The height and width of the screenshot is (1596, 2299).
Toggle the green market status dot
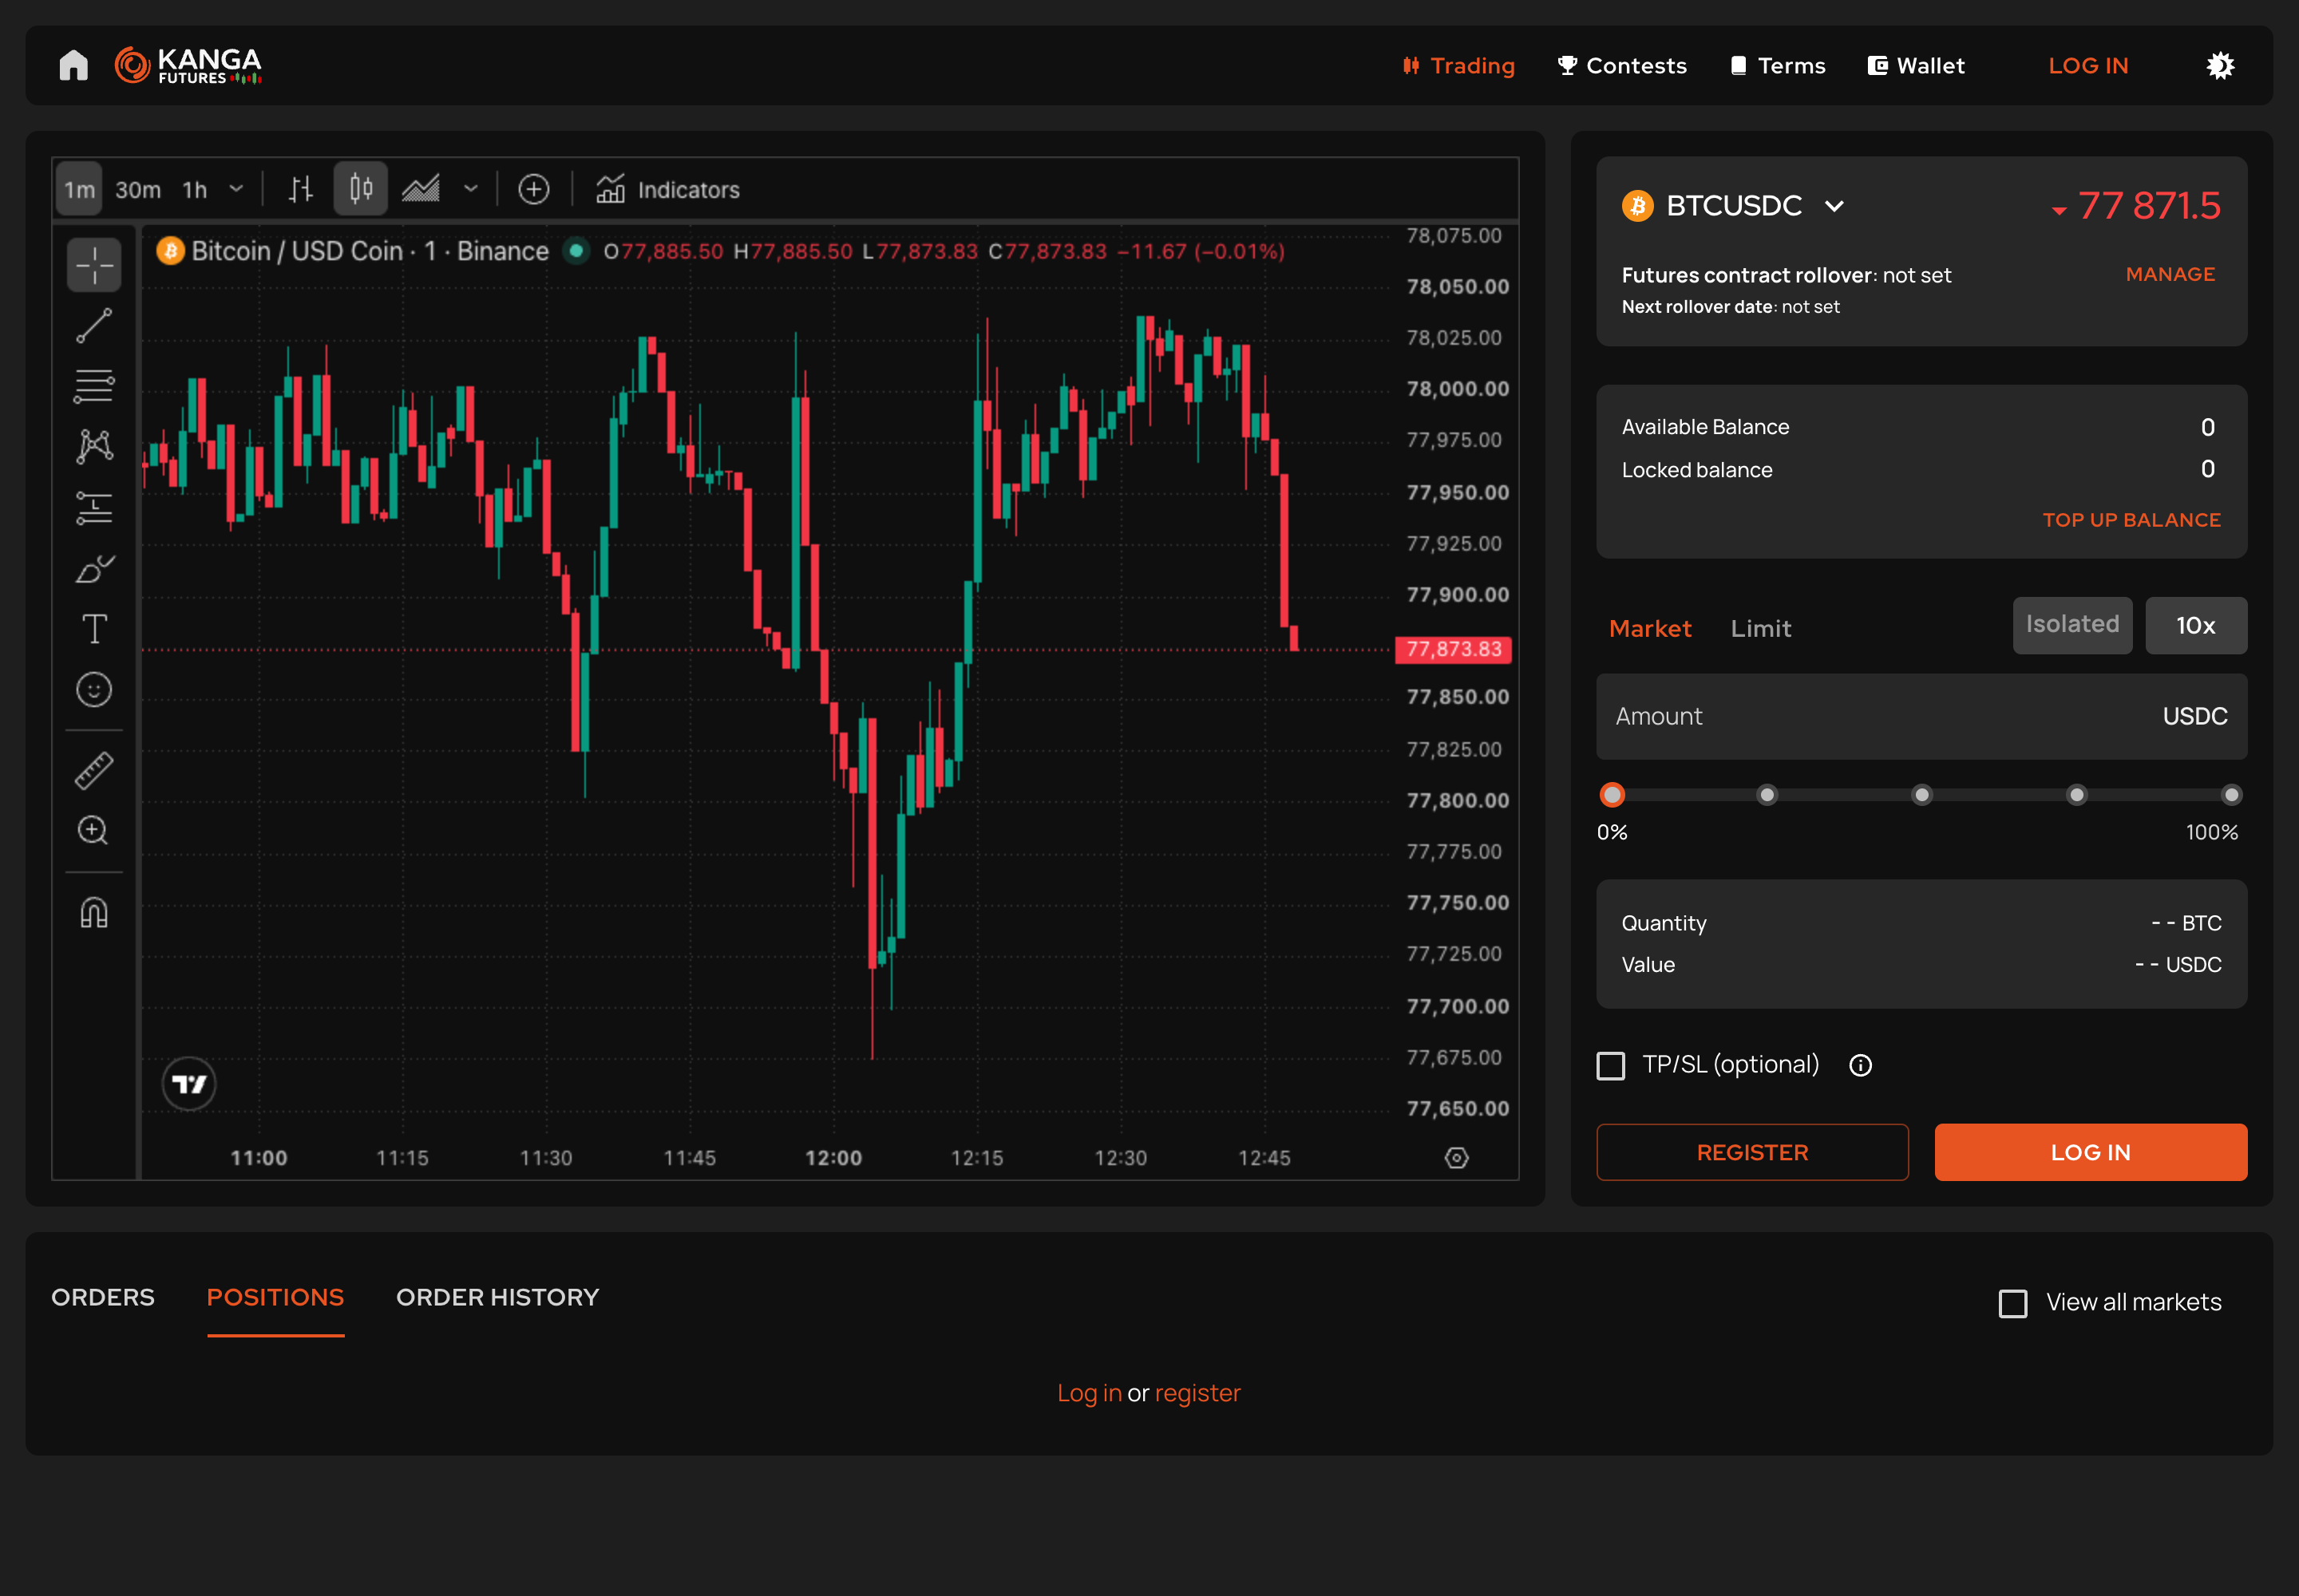click(576, 251)
